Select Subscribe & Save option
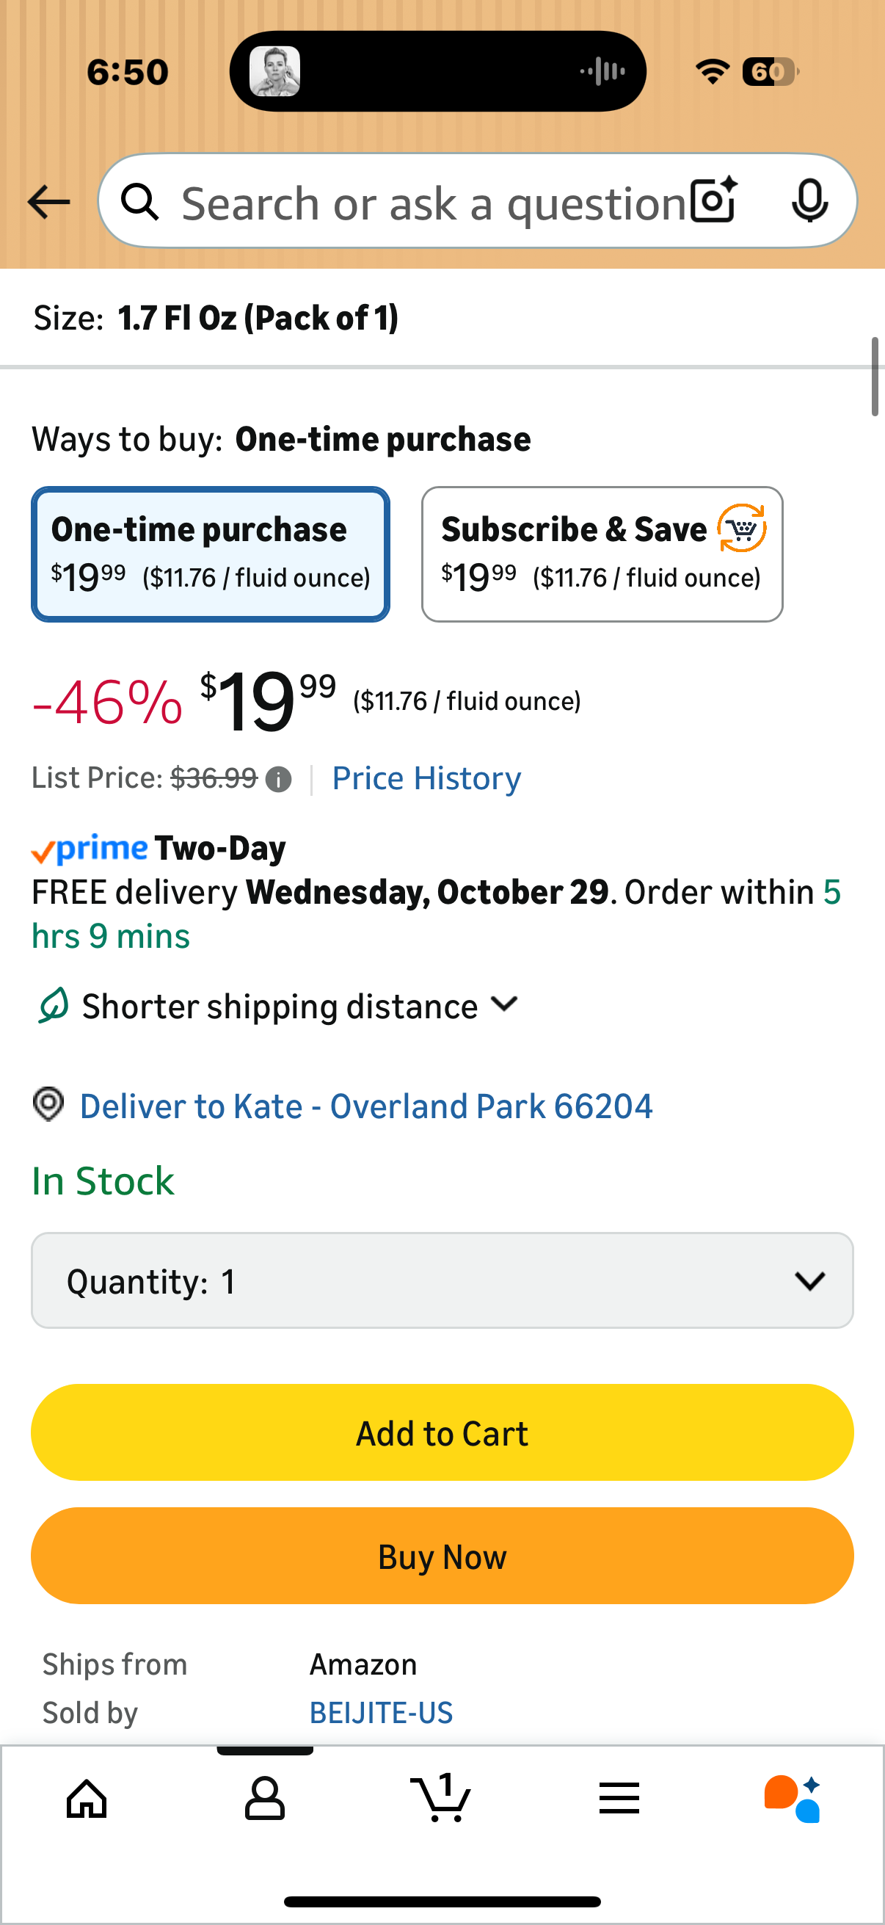The image size is (885, 1925). pyautogui.click(x=602, y=554)
